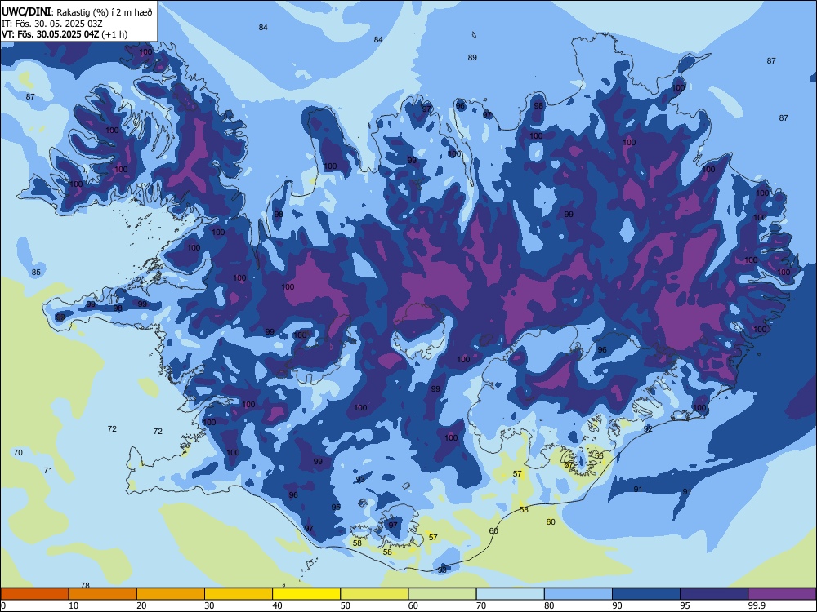Click the legend tick label "80"

point(550,605)
